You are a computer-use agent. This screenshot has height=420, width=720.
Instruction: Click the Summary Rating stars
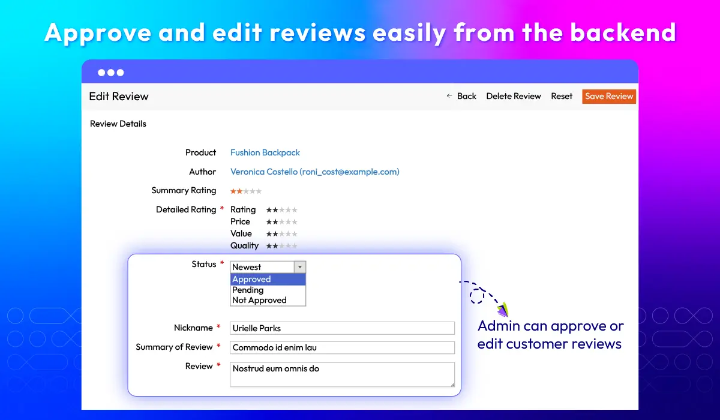point(246,191)
